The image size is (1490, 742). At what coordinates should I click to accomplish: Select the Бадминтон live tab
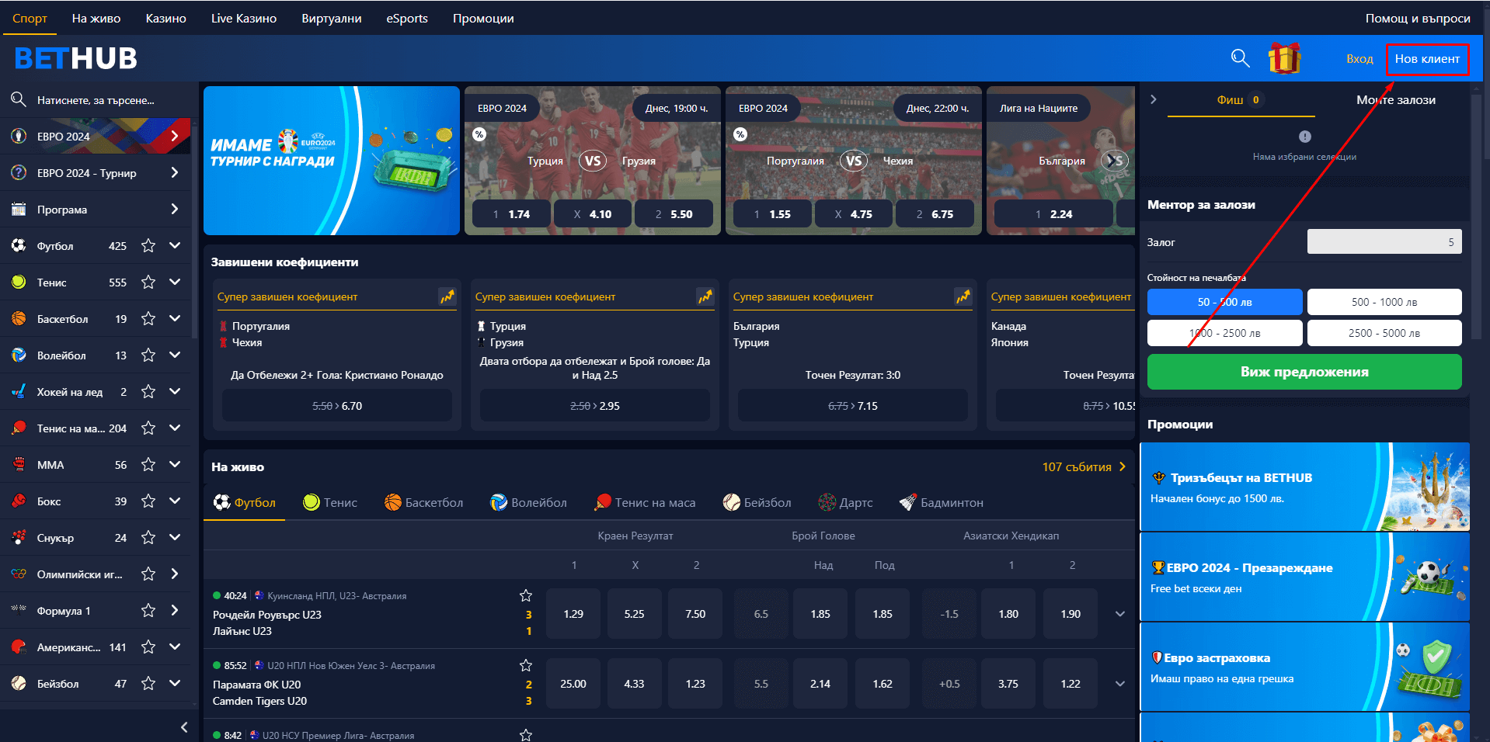(942, 502)
